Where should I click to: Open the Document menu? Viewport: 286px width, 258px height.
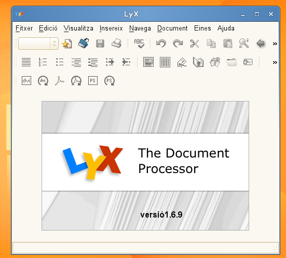pos(172,28)
